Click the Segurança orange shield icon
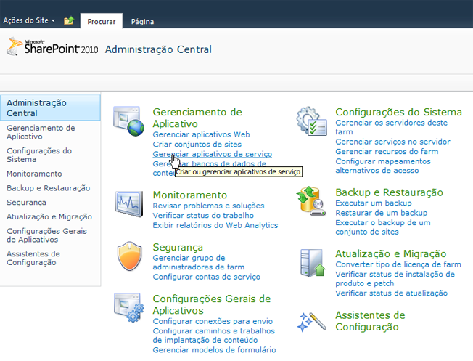This screenshot has width=473, height=361. (x=129, y=256)
